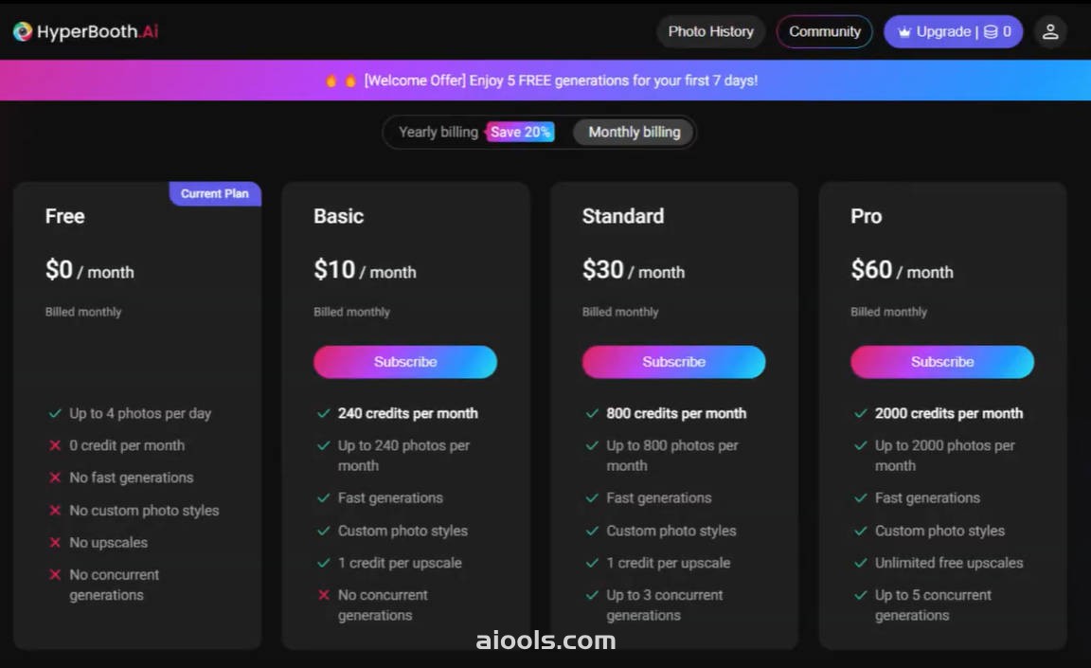Switch to Yearly billing

point(438,133)
